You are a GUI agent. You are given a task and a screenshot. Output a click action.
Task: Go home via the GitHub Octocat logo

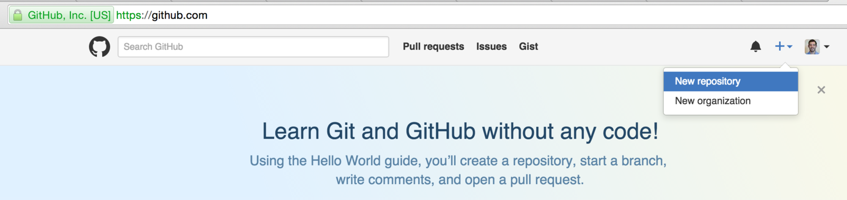click(100, 47)
